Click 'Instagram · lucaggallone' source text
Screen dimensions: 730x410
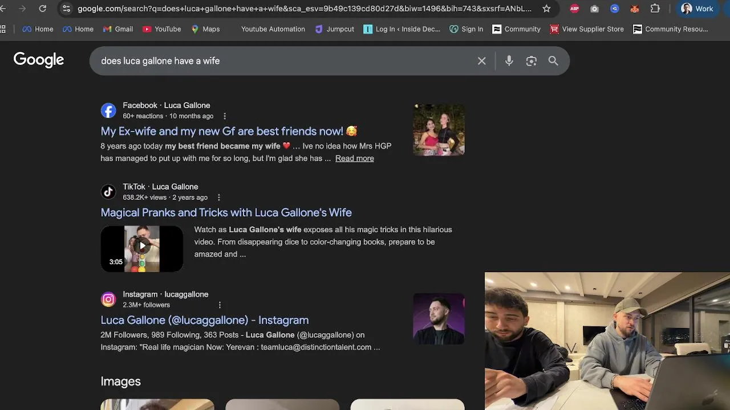(x=165, y=294)
